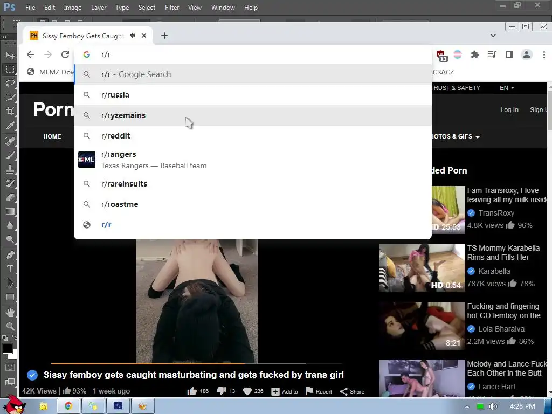
Task: Choose the r/russia suggestion
Action: tap(253, 95)
